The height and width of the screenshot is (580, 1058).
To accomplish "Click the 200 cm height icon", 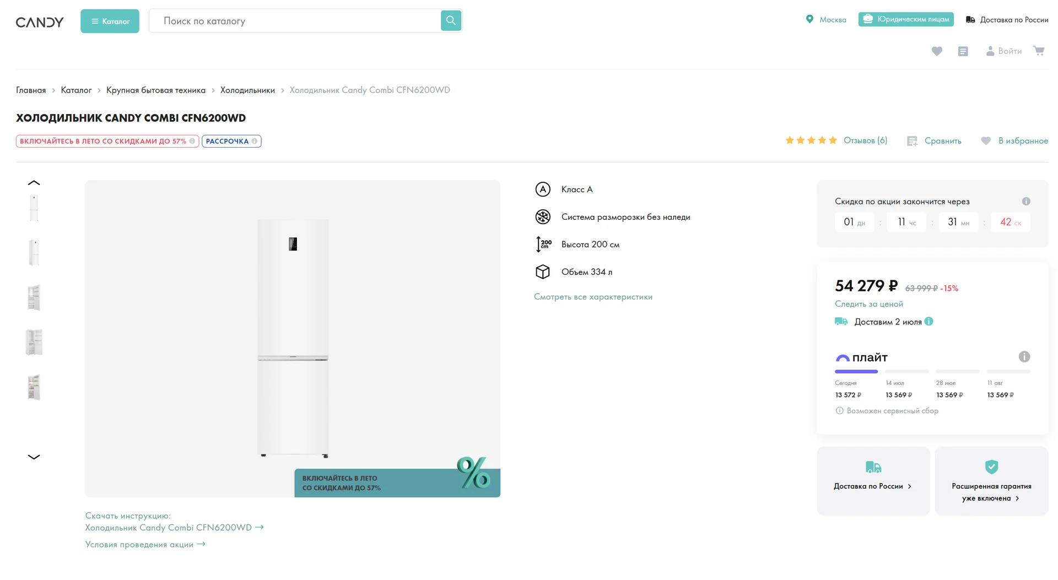I will click(x=543, y=244).
